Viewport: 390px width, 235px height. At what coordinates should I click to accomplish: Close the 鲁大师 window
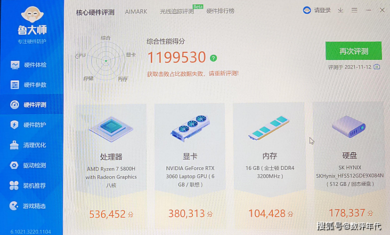[x=382, y=10]
